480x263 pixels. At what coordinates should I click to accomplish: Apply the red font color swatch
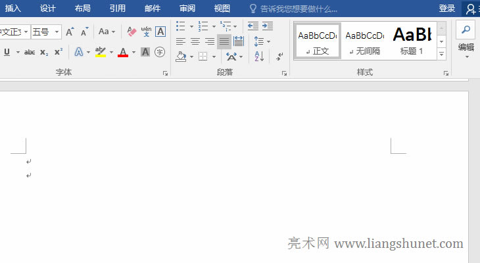(x=123, y=52)
